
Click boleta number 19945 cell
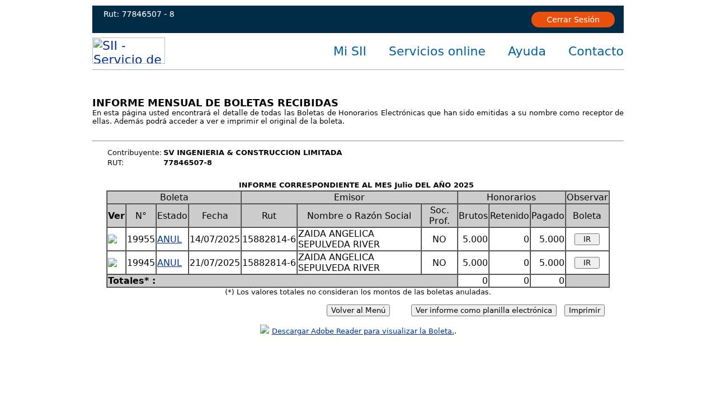click(x=141, y=263)
